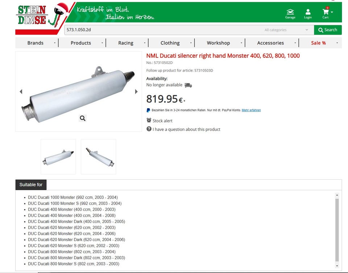Show previous product image arrow
This screenshot has width=348, height=273.
click(21, 91)
